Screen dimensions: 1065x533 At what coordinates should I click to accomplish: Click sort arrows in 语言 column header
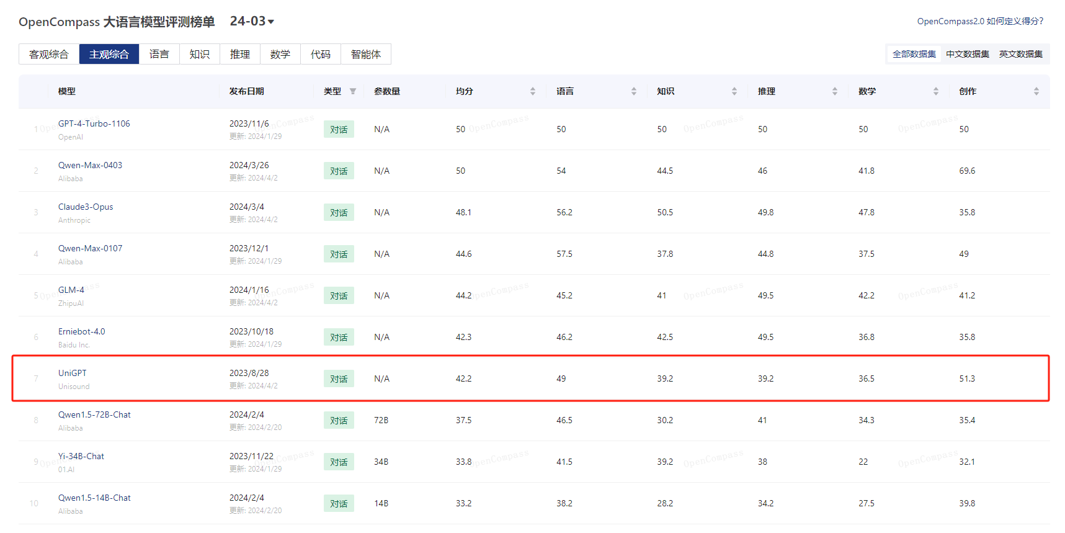click(633, 91)
